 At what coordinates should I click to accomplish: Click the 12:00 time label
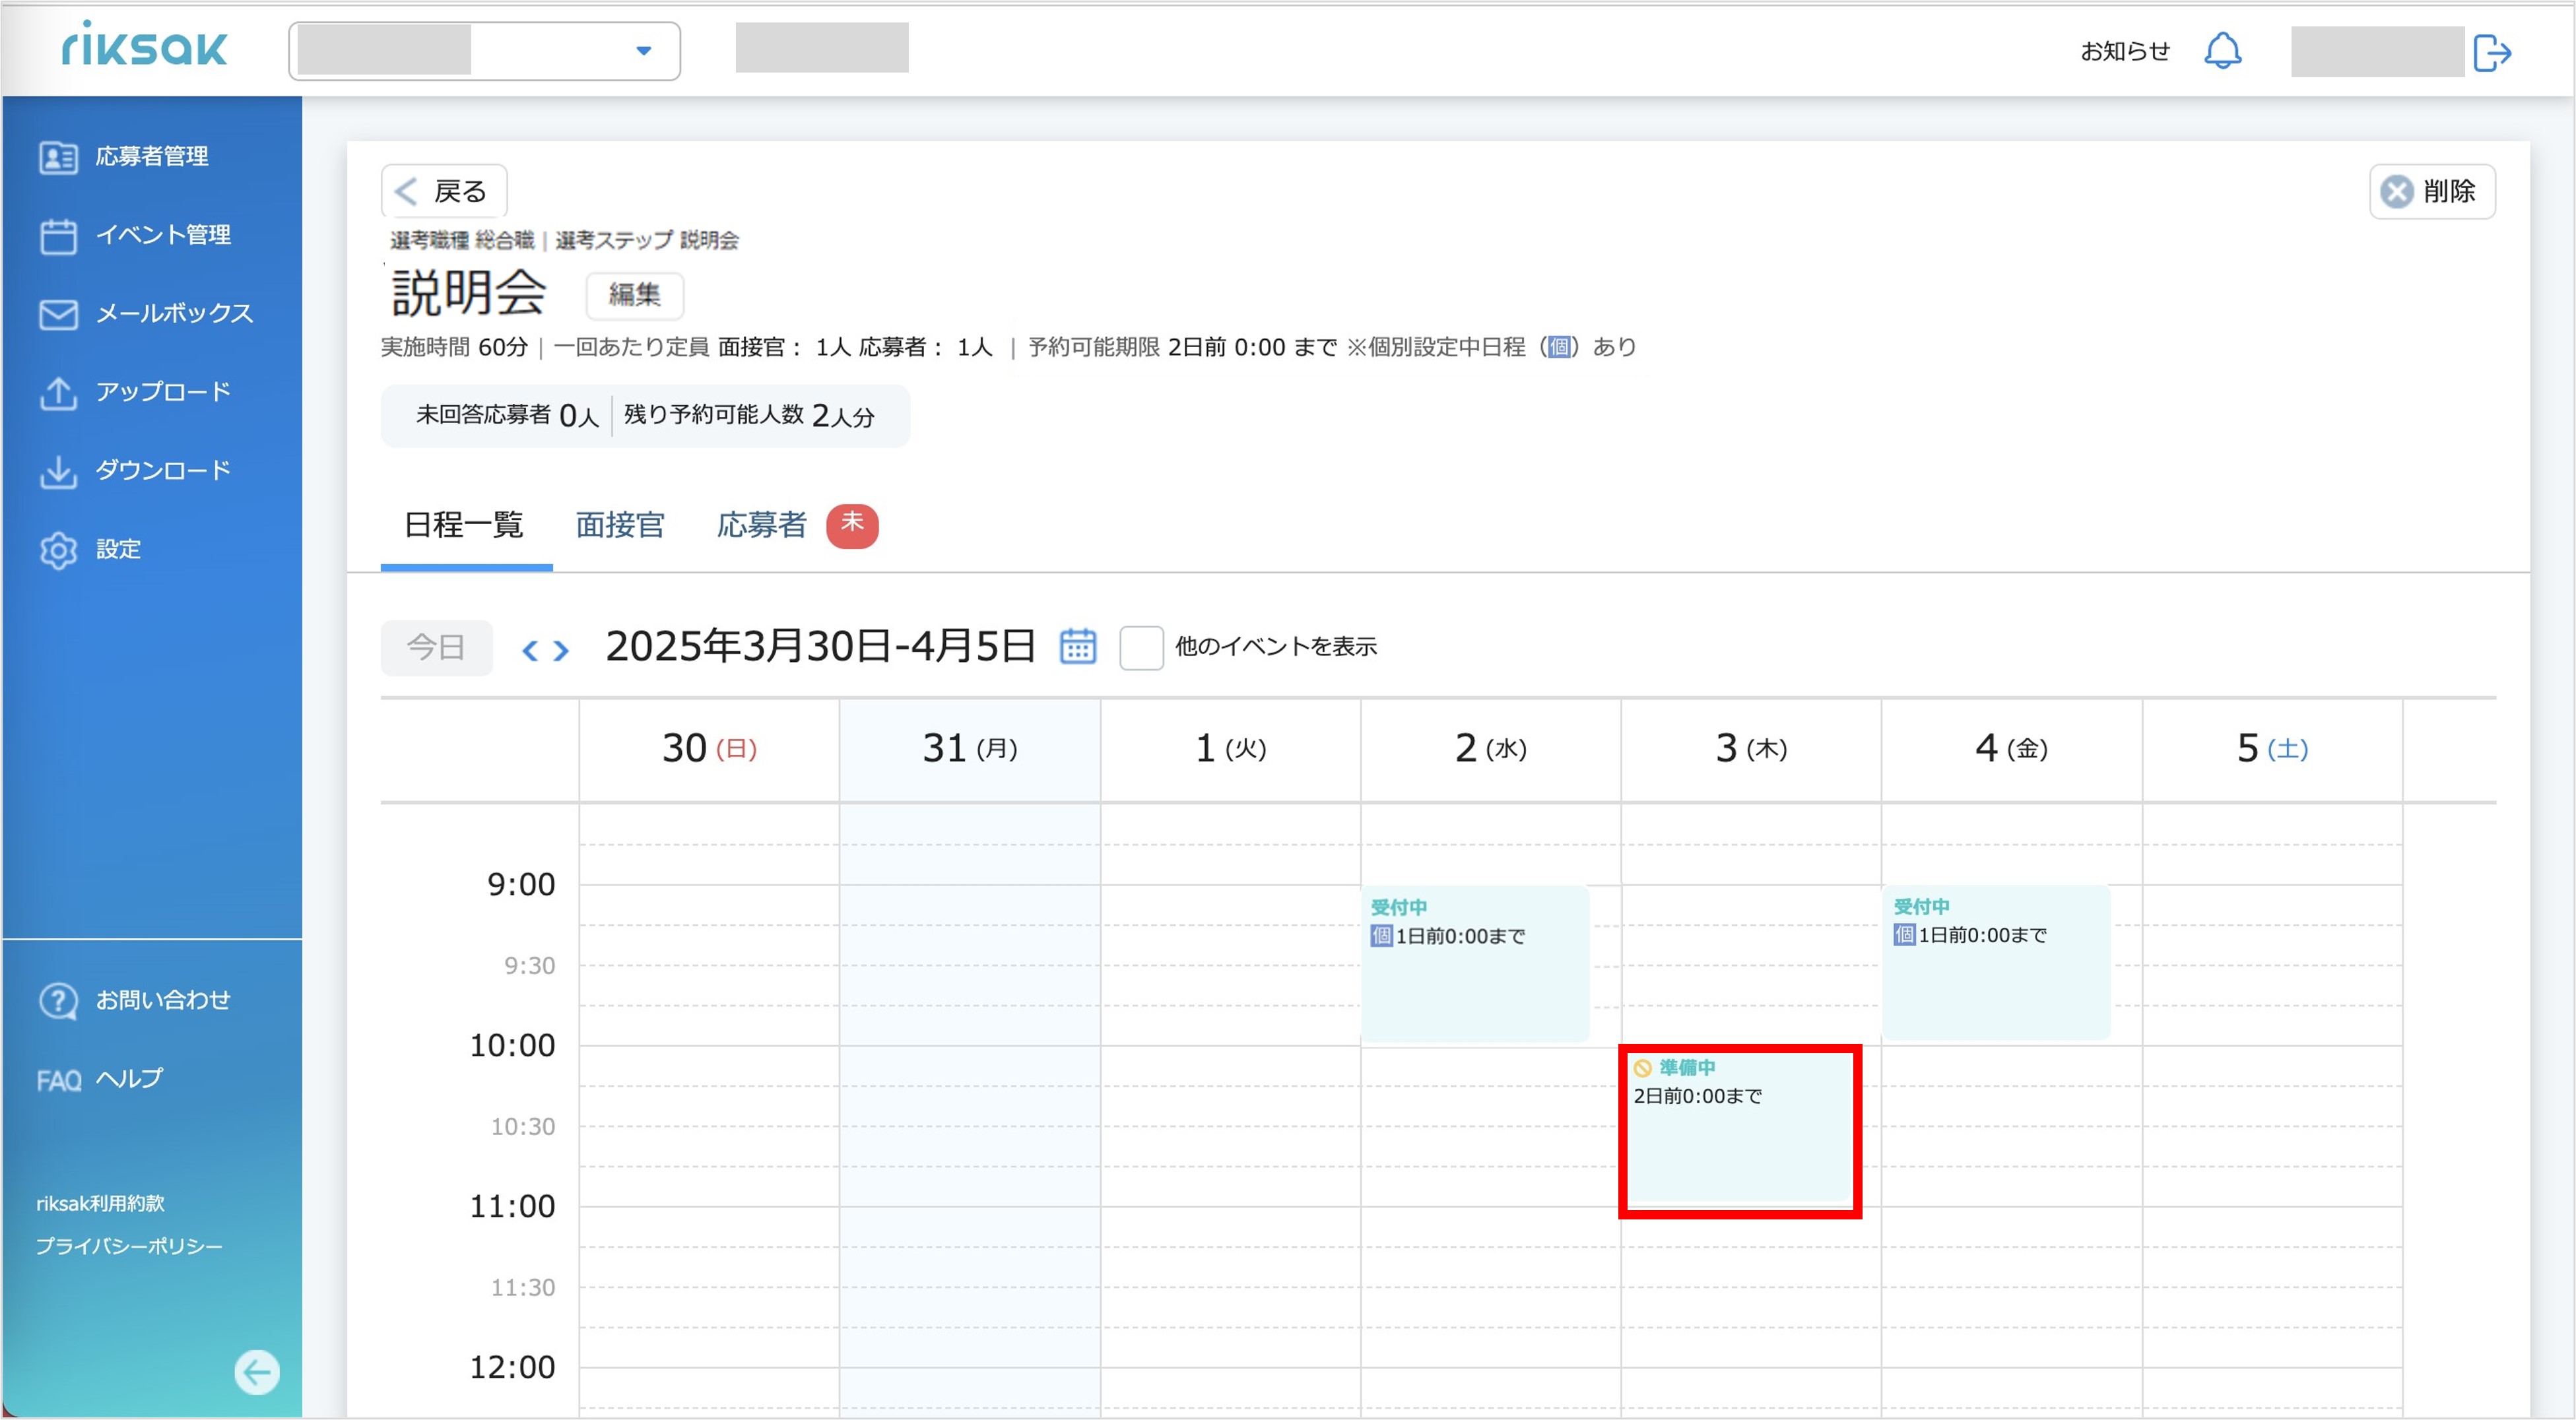click(x=512, y=1367)
